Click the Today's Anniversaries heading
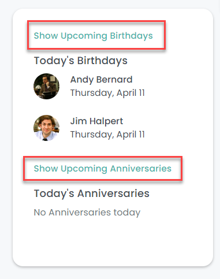Image resolution: width=220 pixels, height=279 pixels. point(92,194)
